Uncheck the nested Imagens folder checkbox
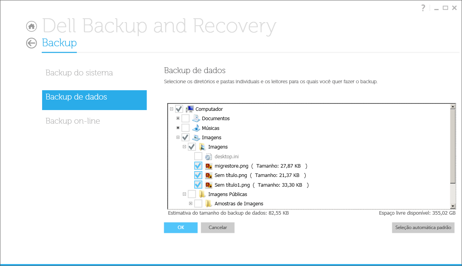Viewport: 462px width, 266px height. pos(192,147)
